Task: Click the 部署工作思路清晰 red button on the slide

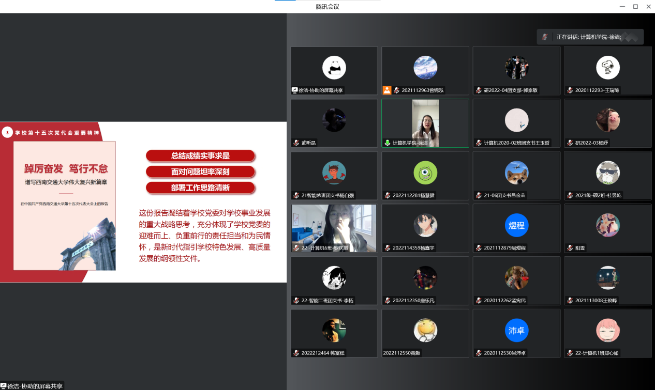Action: (x=200, y=188)
